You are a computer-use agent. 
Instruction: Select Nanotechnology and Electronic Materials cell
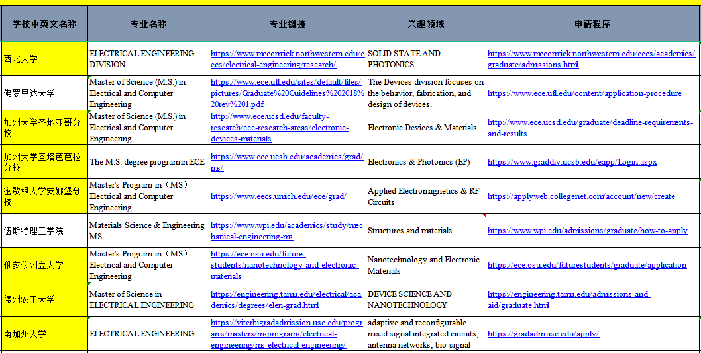[426, 265]
